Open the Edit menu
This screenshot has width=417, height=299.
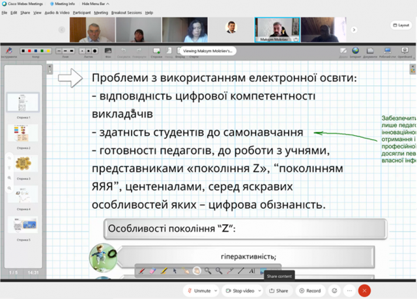14,12
